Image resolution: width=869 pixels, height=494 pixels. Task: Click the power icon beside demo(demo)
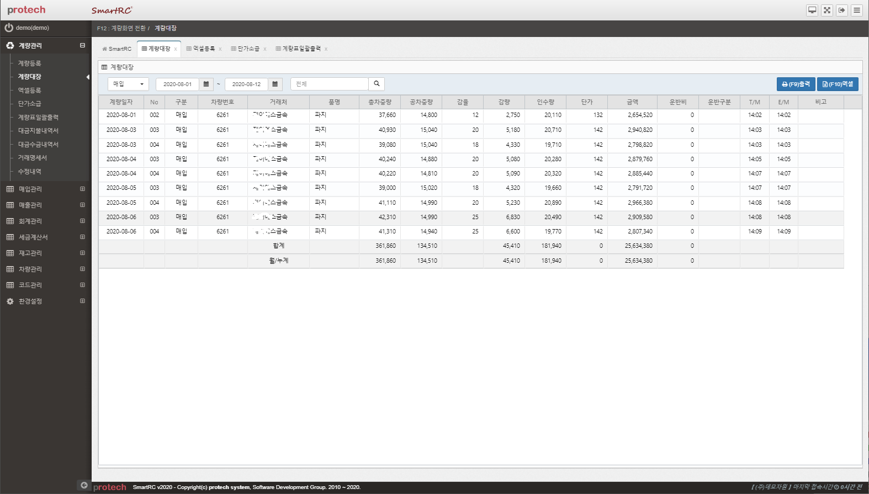[x=9, y=28]
